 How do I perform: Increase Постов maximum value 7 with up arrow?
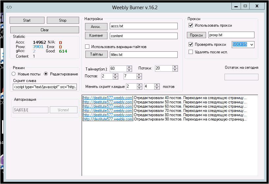click(x=139, y=75)
